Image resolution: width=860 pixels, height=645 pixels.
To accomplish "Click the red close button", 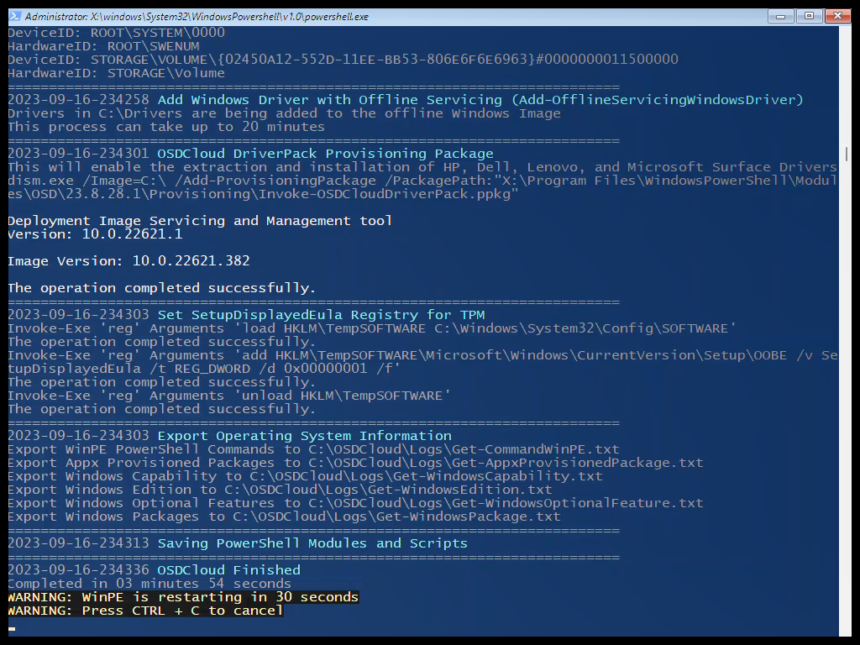I will tap(838, 15).
